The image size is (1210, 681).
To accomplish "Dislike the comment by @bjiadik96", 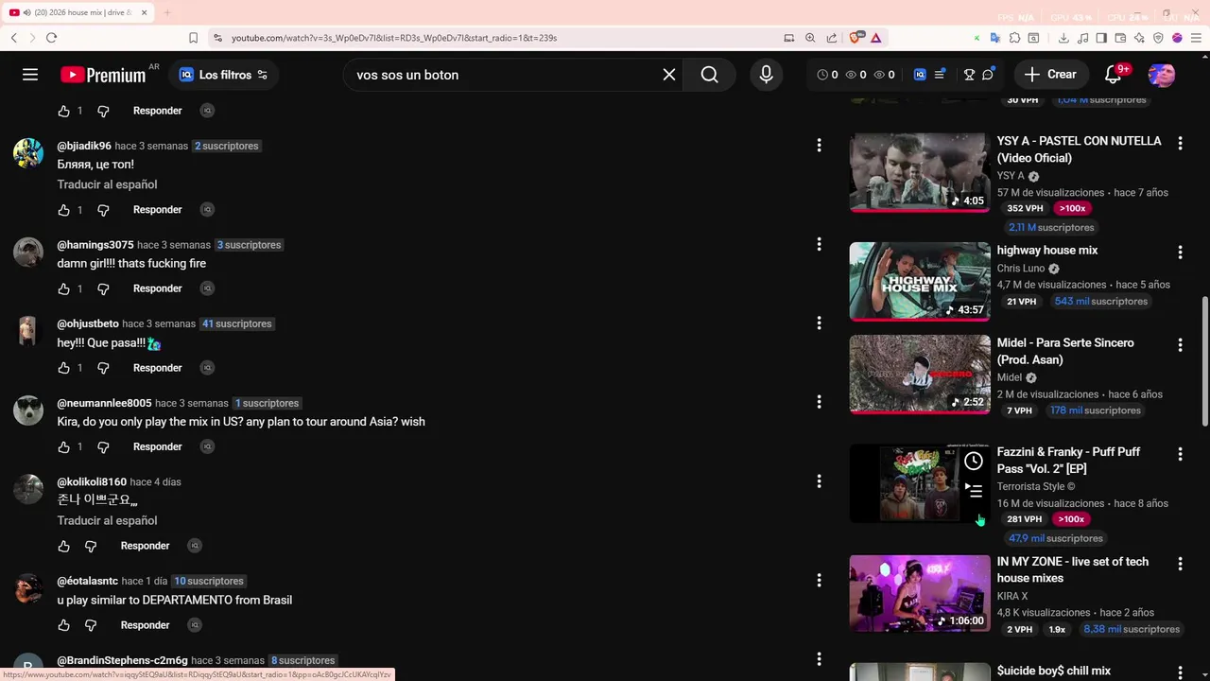I will (103, 210).
